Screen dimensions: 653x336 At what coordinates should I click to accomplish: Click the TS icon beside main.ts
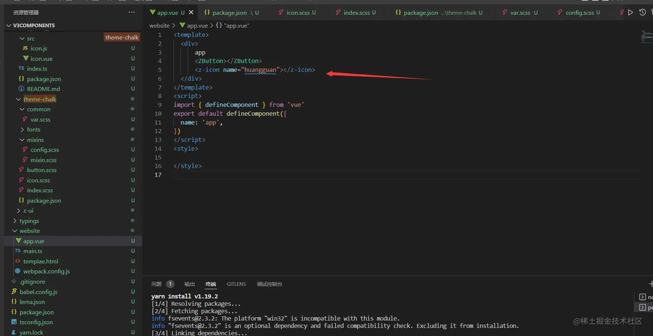[x=18, y=251]
